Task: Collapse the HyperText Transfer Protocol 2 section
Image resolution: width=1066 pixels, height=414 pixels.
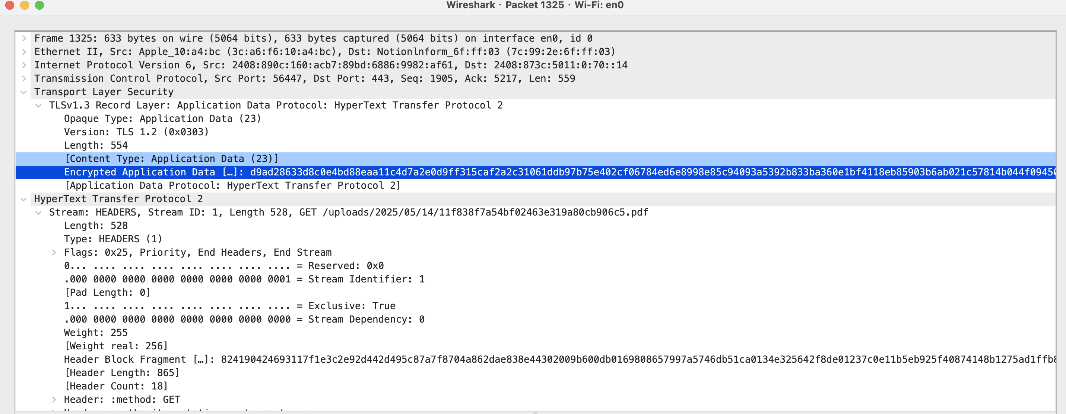Action: click(24, 199)
